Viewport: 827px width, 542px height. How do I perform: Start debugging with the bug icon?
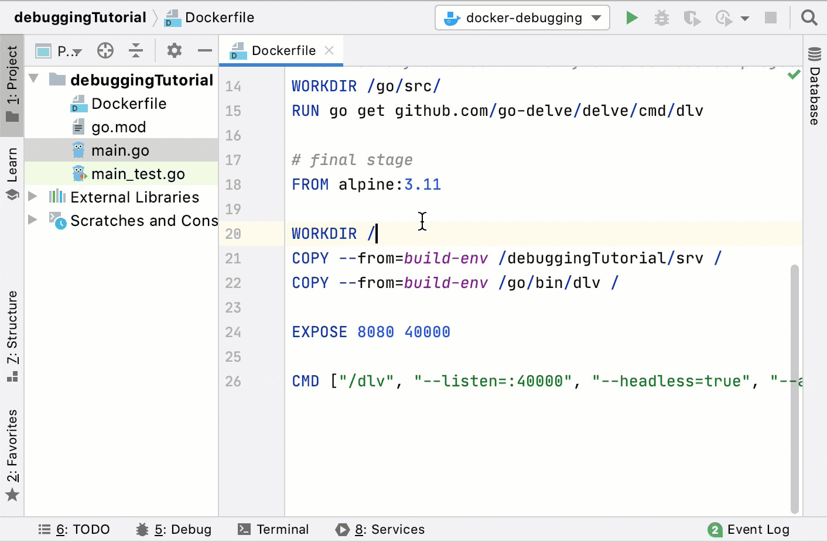pyautogui.click(x=662, y=18)
